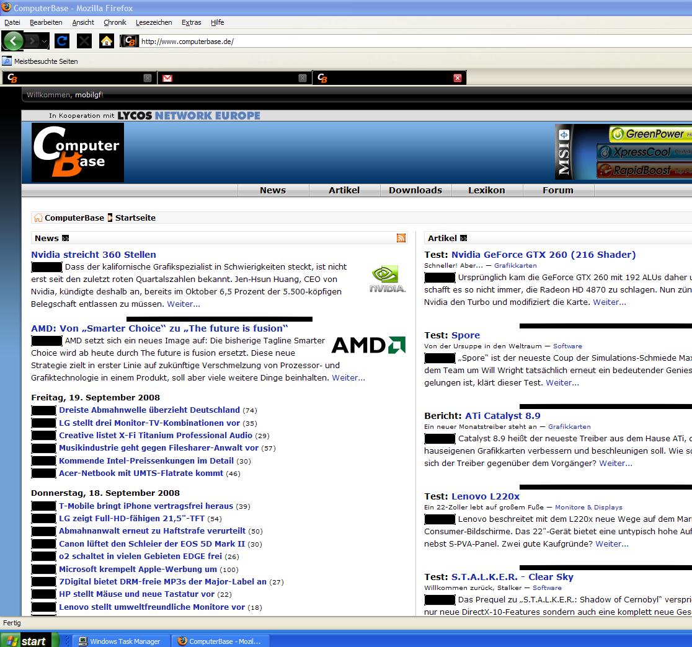Click the RSS feed icon in News
The width and height of the screenshot is (692, 647).
click(401, 238)
